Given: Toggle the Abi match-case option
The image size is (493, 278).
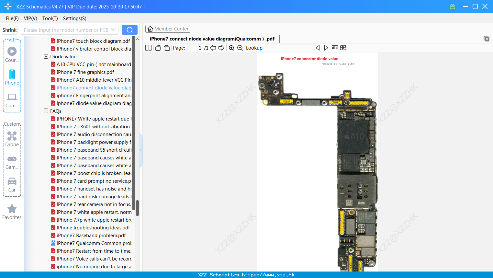Looking at the screenshot, I should (x=335, y=48).
